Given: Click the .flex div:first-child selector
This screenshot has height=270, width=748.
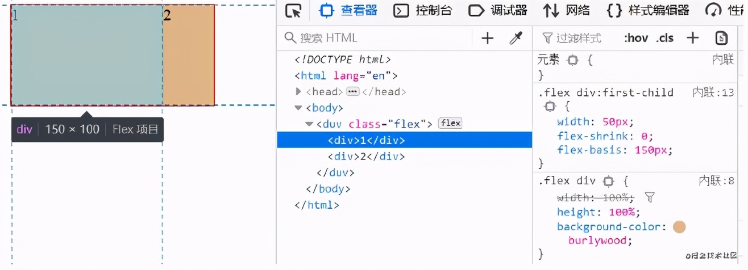Looking at the screenshot, I should [606, 92].
